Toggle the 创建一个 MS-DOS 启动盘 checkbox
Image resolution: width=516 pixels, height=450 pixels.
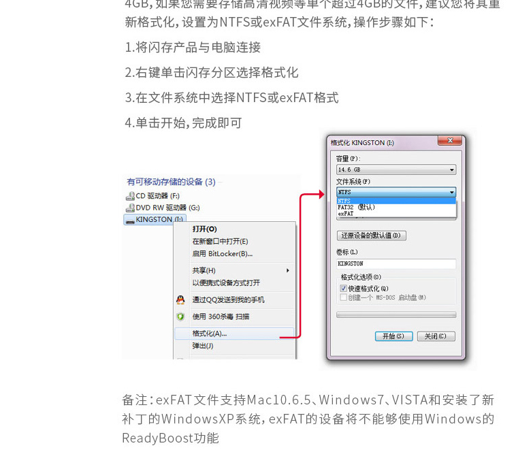coord(343,298)
